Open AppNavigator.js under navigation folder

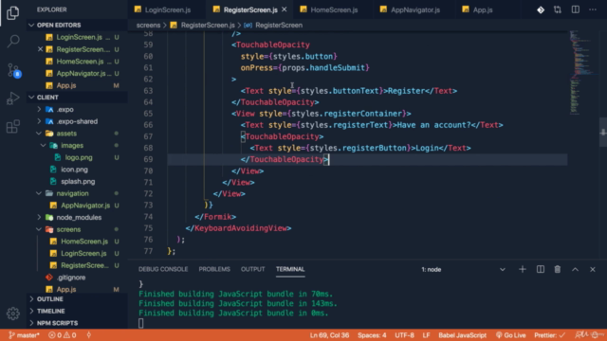point(78,206)
